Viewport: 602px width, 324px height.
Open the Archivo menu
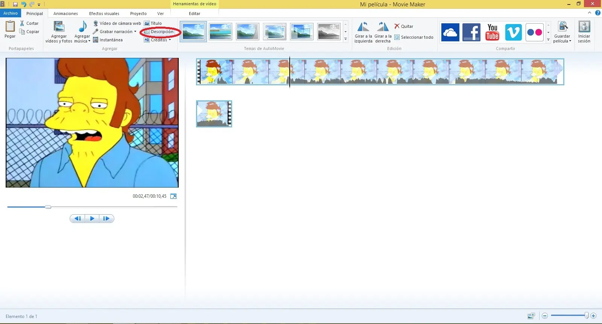[11, 13]
